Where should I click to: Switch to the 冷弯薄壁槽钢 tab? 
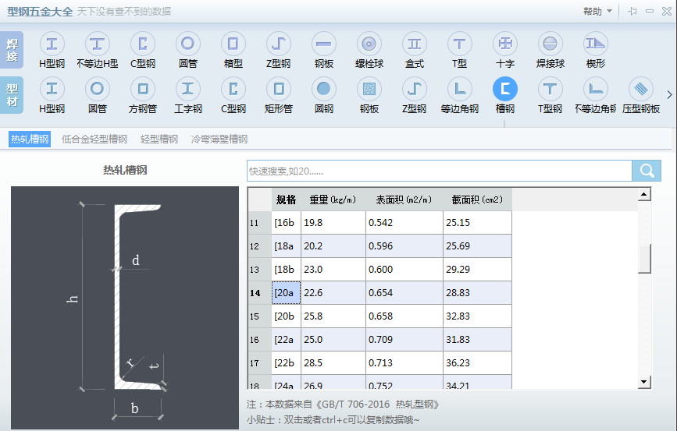tap(219, 140)
